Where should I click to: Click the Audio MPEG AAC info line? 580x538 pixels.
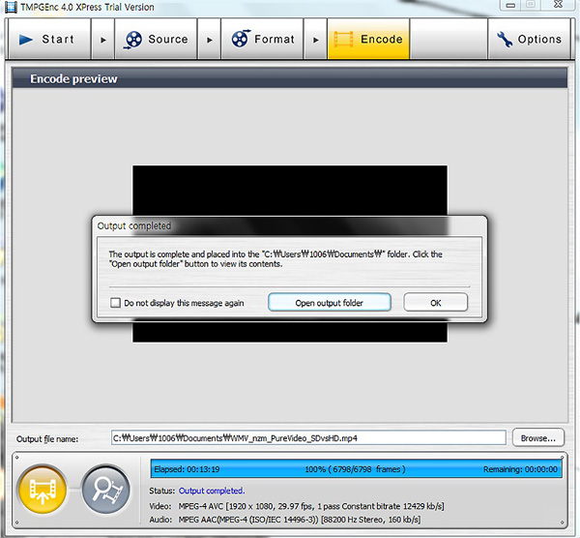(x=285, y=520)
